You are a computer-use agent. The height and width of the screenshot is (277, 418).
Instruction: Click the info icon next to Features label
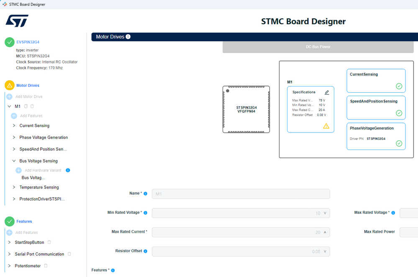(113, 270)
